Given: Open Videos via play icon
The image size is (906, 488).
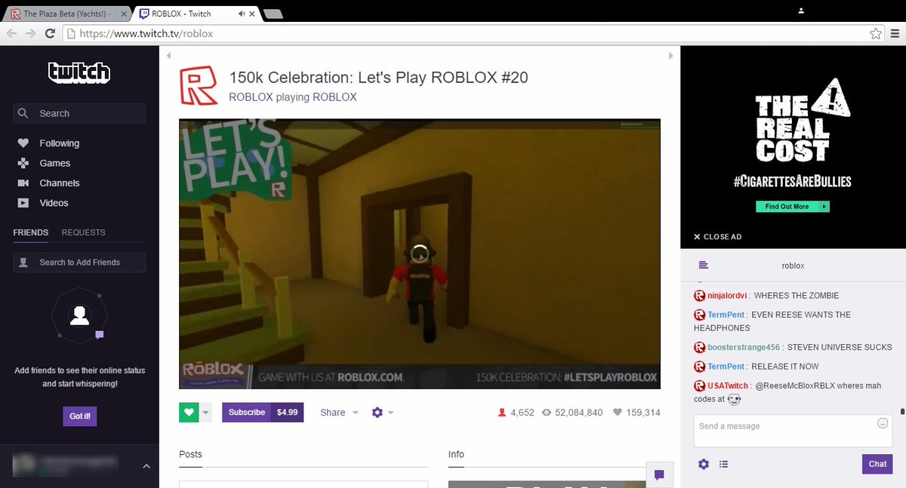Looking at the screenshot, I should pos(23,203).
